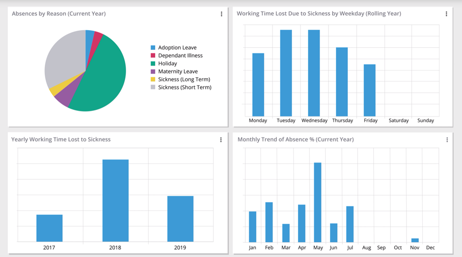Click the grey Short Term Sickness pie slice
The height and width of the screenshot is (257, 462).
[66, 59]
